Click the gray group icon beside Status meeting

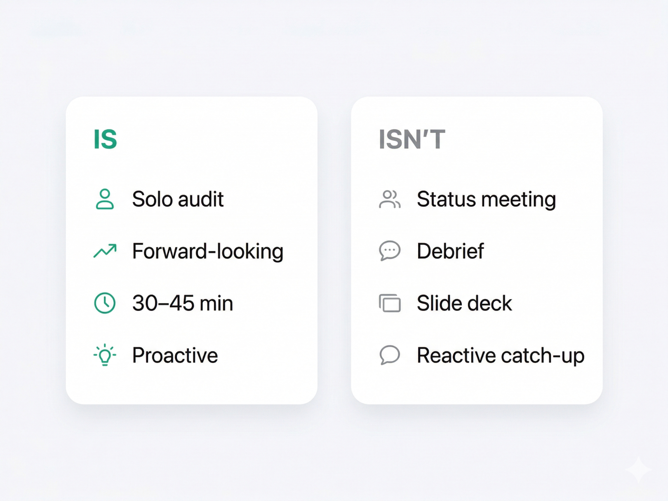[390, 199]
